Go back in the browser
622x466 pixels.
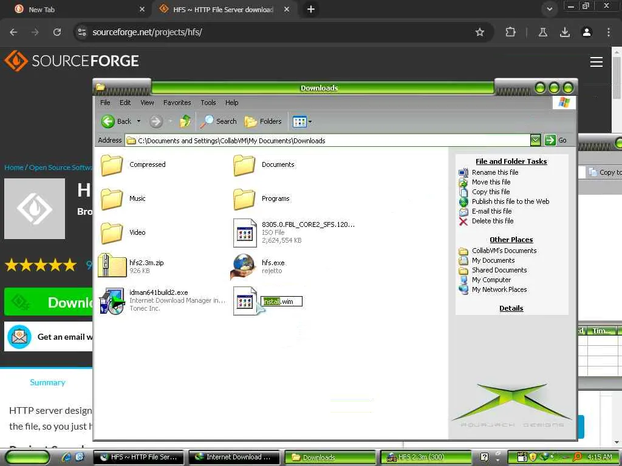pos(13,32)
